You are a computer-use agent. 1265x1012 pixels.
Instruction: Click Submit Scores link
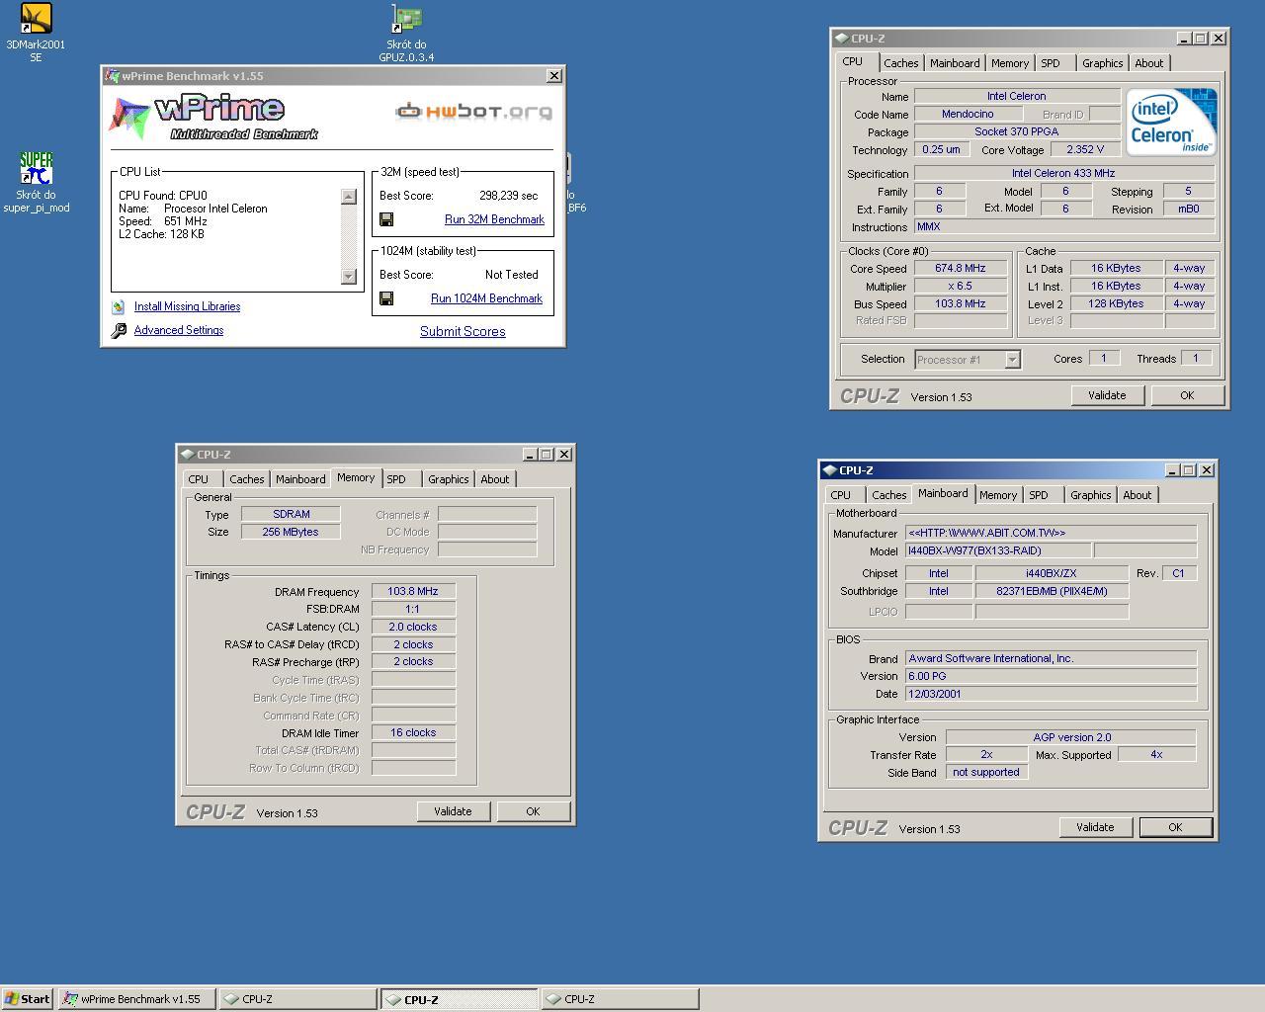point(463,331)
